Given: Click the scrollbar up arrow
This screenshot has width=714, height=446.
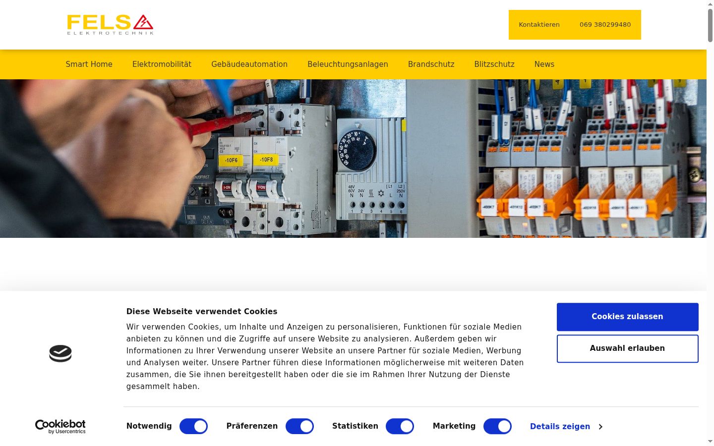Looking at the screenshot, I should [710, 3].
